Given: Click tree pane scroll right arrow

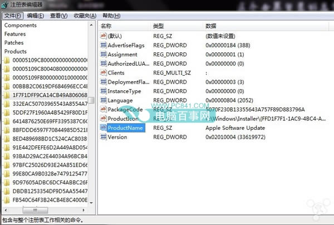Looking at the screenshot, I should point(83,210).
